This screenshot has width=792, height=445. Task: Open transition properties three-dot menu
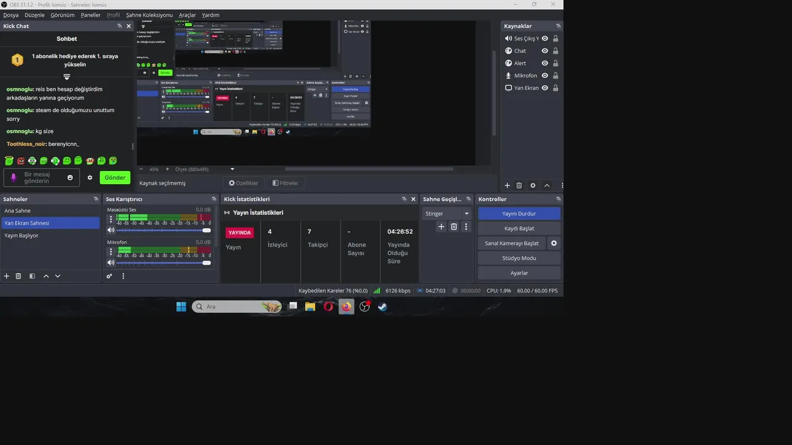click(x=466, y=227)
